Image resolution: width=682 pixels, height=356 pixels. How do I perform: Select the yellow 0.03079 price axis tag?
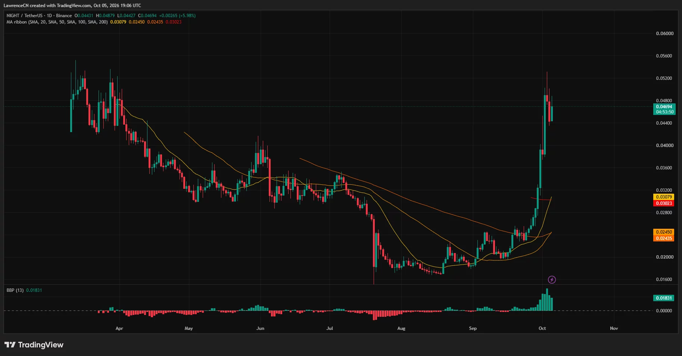coord(664,197)
